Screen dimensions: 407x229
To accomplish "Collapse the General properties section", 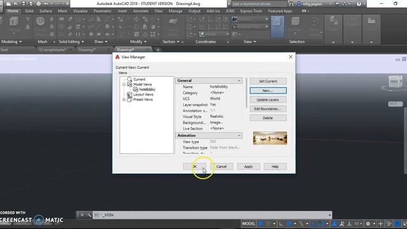I will [239, 81].
